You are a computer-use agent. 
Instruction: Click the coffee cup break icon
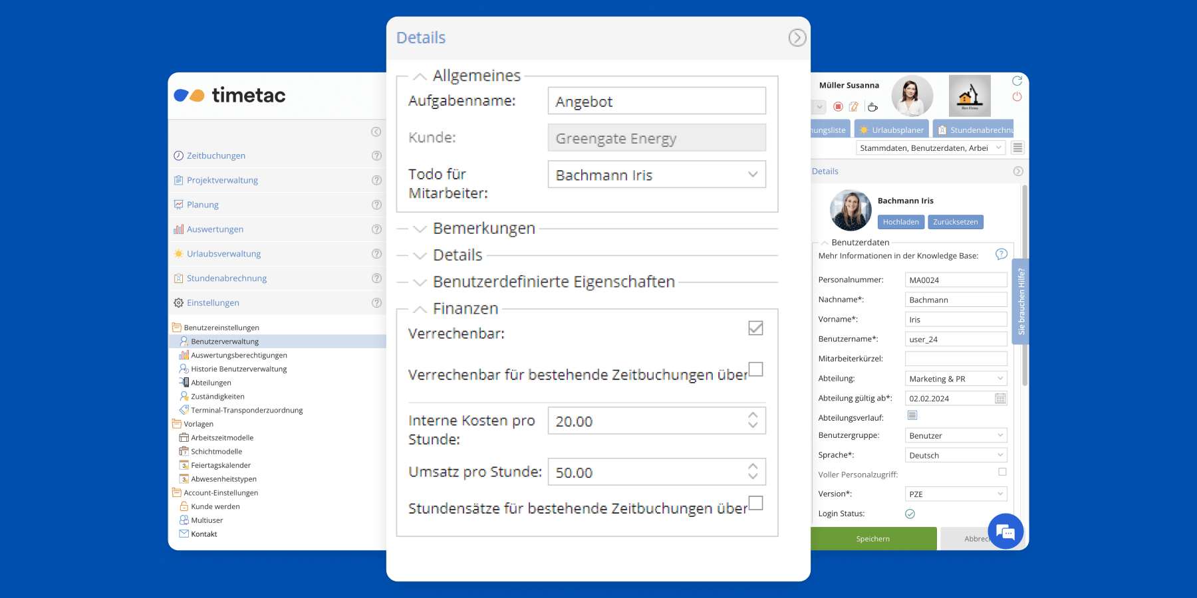coord(872,106)
